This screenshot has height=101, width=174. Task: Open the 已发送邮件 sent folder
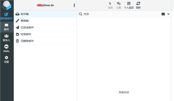45,28
